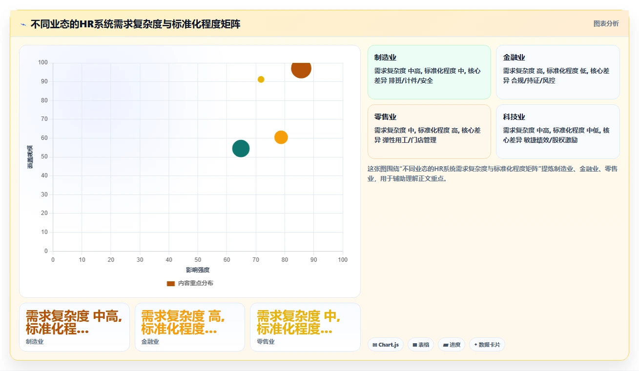Click text 排班/计件/安全 in the 制造业 card

point(411,80)
